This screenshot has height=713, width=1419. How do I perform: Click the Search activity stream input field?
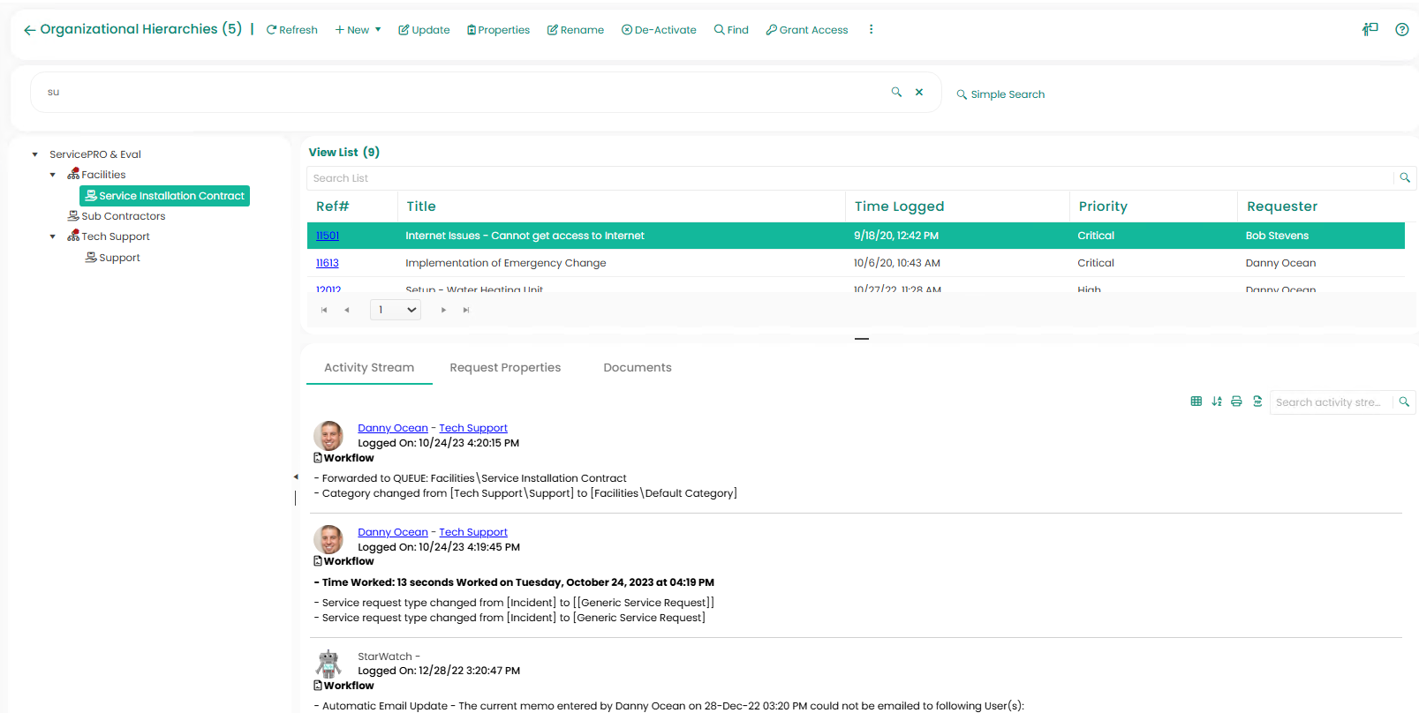[x=1329, y=402]
